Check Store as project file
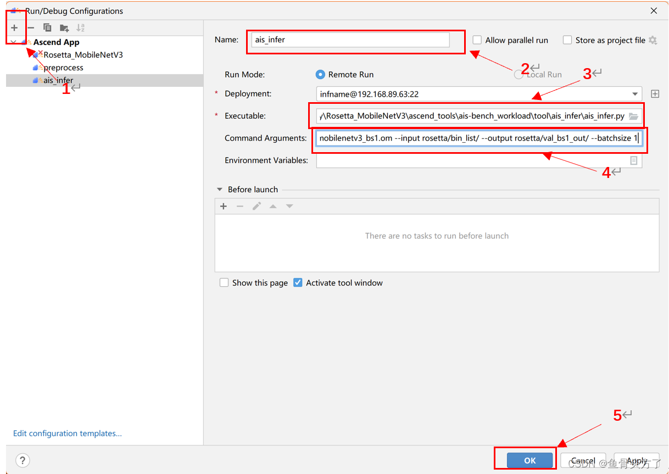The image size is (669, 474). click(567, 40)
